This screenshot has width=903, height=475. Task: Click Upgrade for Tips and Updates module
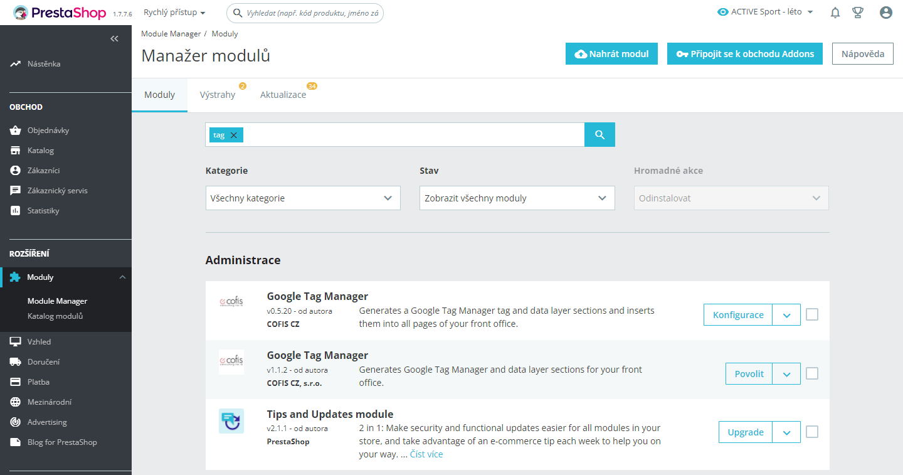(x=746, y=432)
